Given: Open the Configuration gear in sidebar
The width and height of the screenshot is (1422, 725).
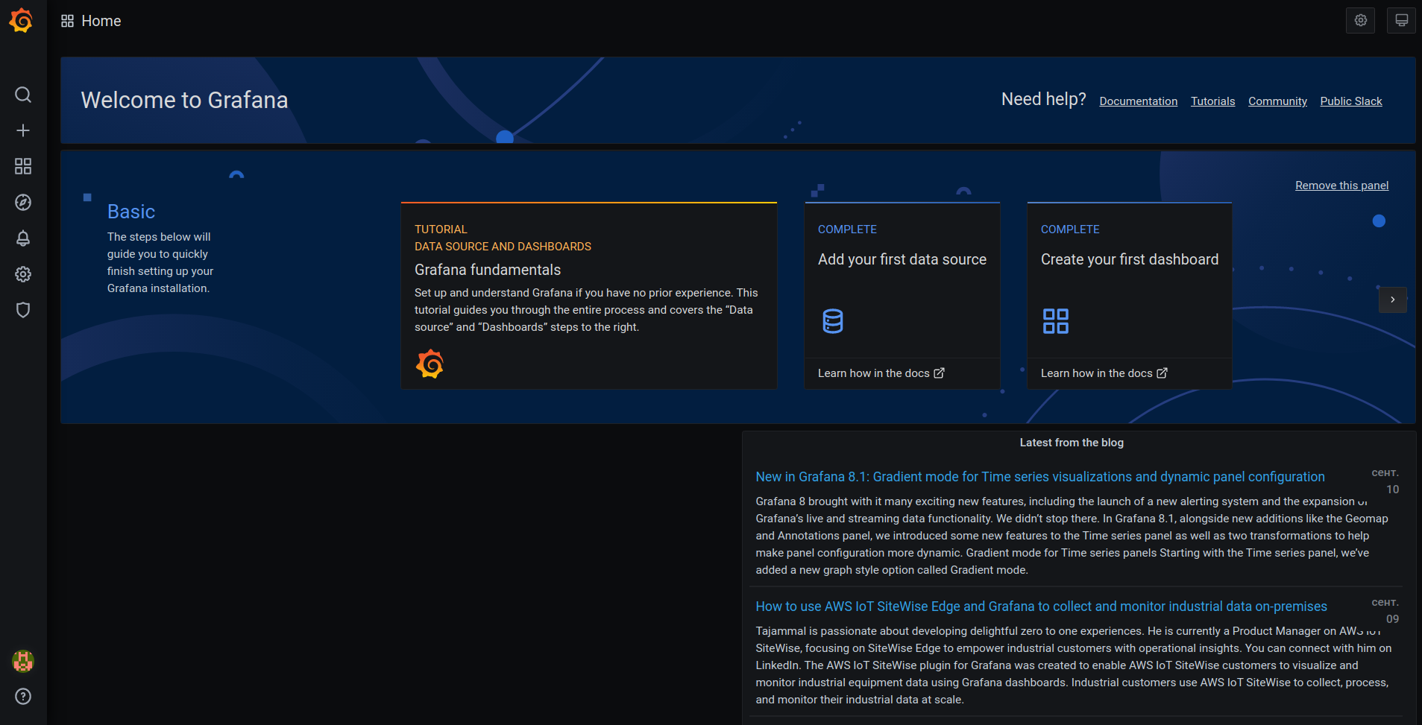Looking at the screenshot, I should pos(23,274).
